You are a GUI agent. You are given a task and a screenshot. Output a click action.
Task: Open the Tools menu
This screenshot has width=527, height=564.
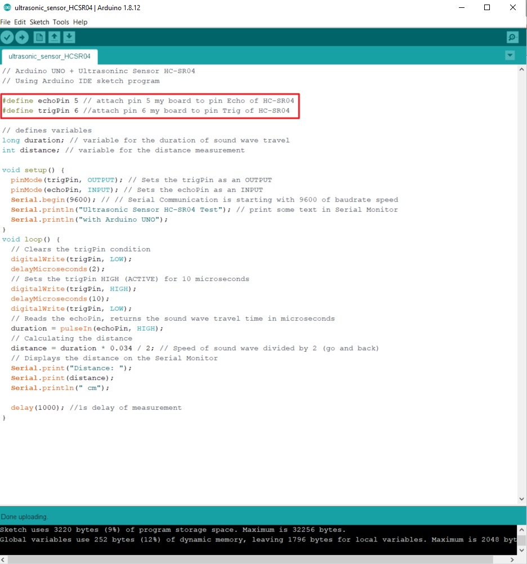(61, 22)
